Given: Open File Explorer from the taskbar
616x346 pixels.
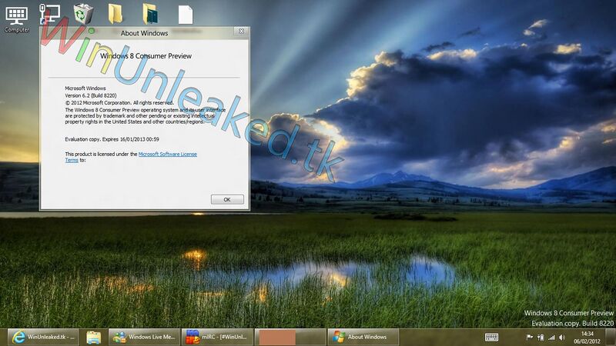Looking at the screenshot, I should point(93,337).
